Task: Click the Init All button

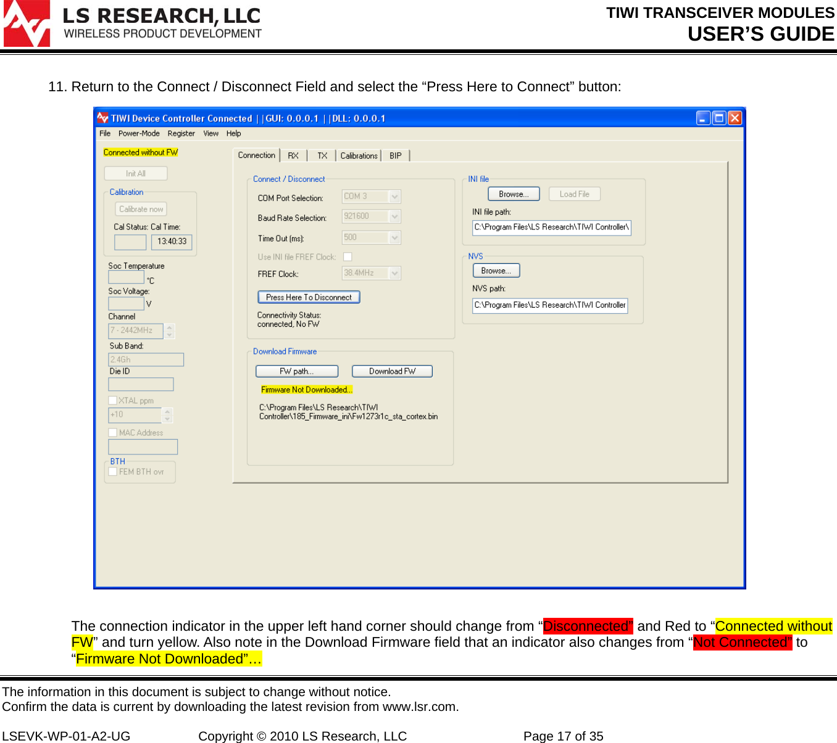Action: coord(136,173)
